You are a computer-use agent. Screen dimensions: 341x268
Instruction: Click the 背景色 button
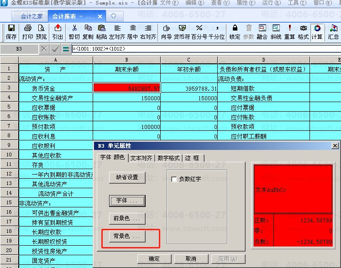click(127, 236)
